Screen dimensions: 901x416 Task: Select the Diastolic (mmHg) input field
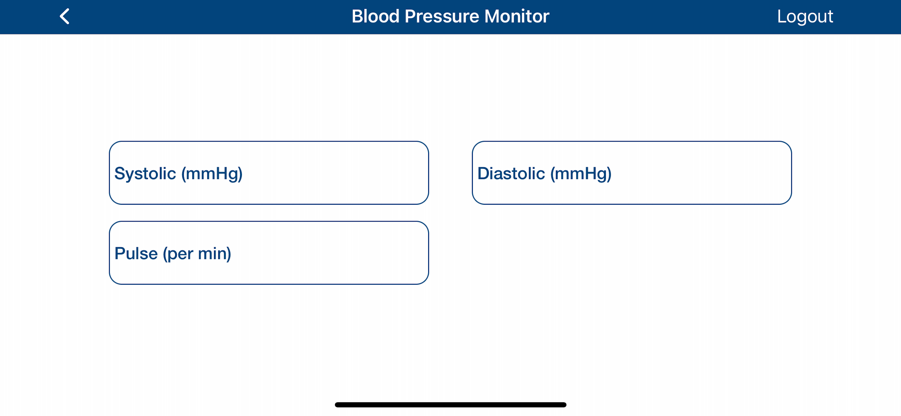click(x=632, y=173)
